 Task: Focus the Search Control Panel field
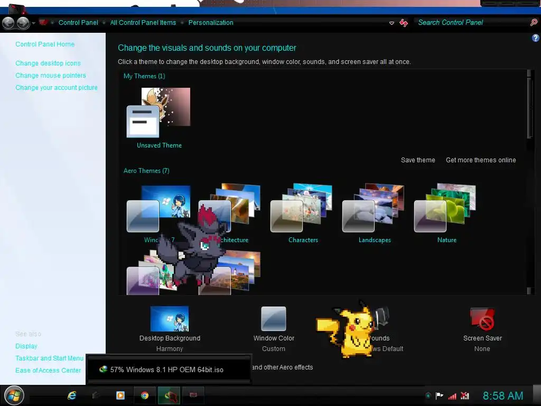(472, 22)
